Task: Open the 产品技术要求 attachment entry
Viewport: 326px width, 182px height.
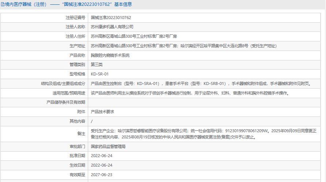Action: (x=102, y=112)
